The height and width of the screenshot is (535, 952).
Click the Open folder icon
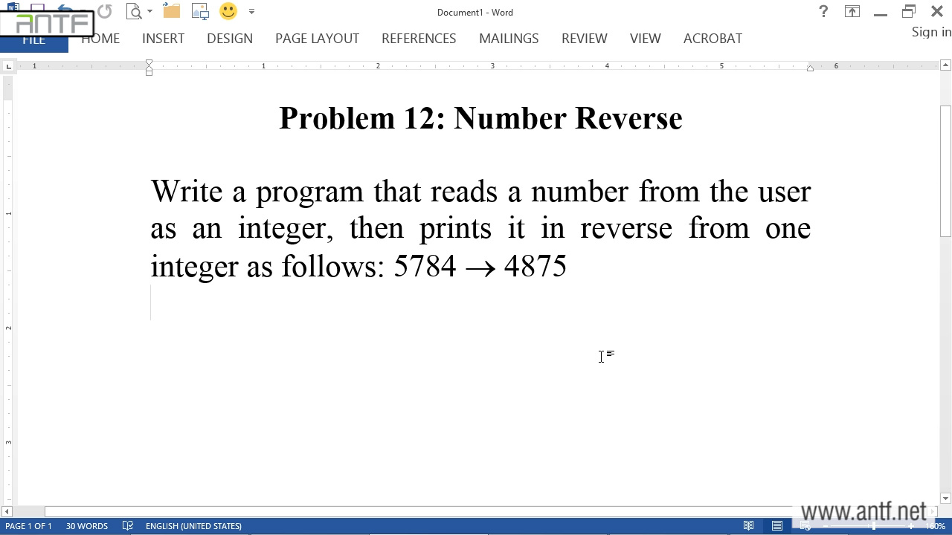[x=172, y=11]
